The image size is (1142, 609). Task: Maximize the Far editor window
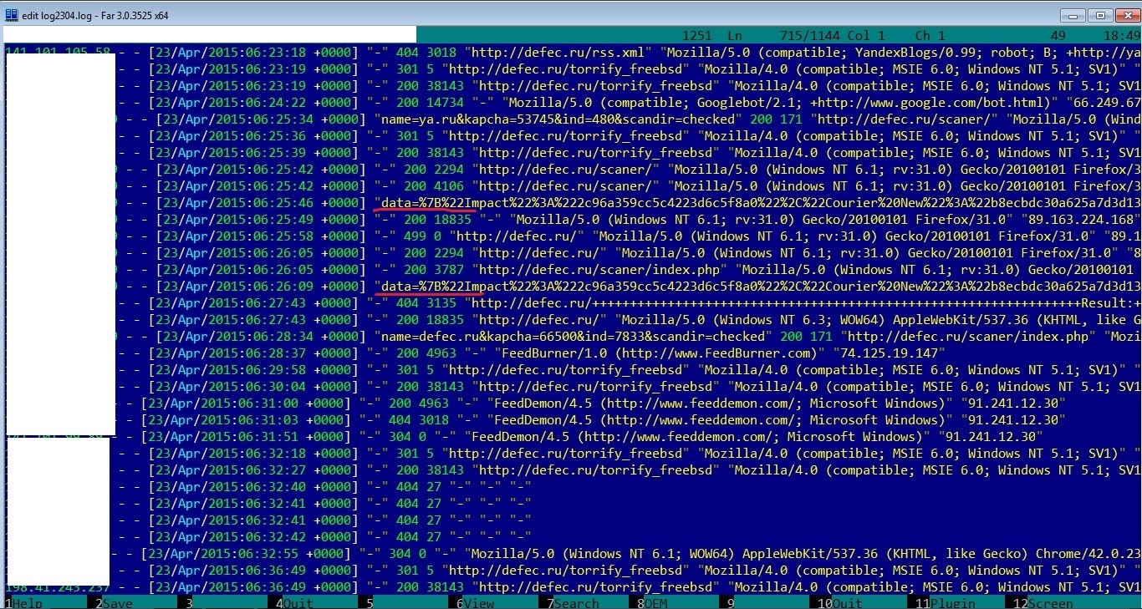click(x=1100, y=15)
